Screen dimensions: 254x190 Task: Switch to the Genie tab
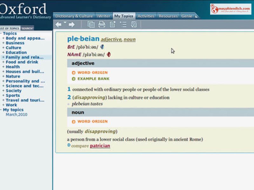click(x=187, y=16)
